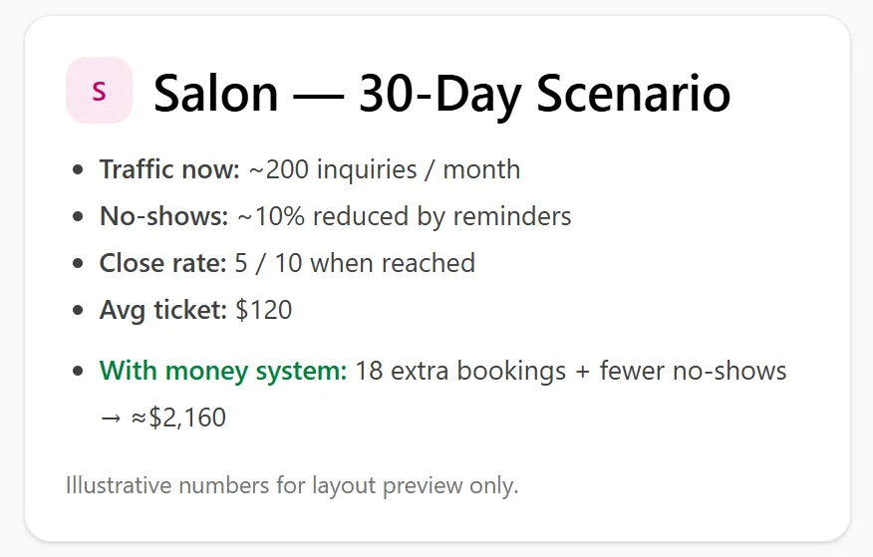Screen dimensions: 873x557
Task: Click the bullet beside Avg ticket
Action: coord(78,310)
